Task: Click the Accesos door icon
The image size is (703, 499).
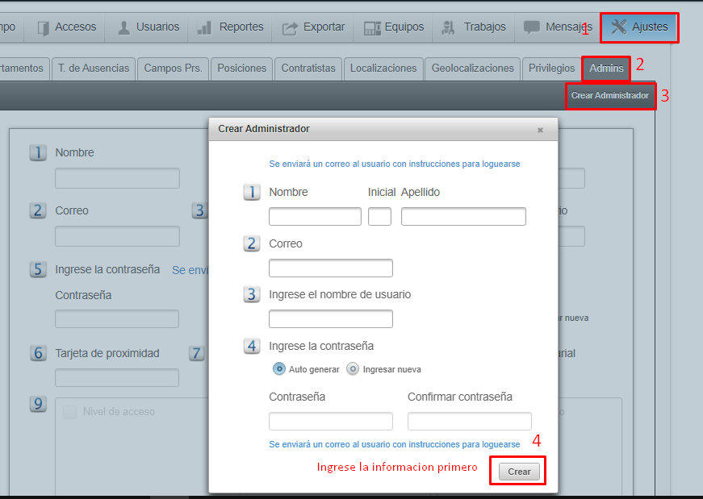Action: (x=44, y=27)
